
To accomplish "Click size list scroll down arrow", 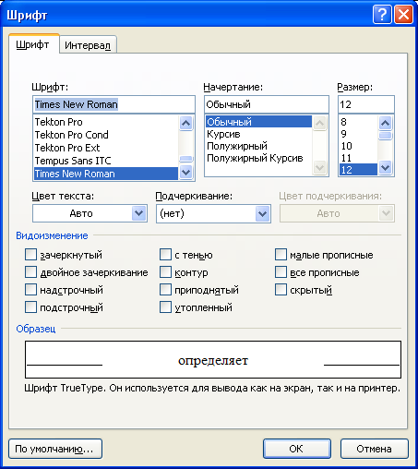I will pyautogui.click(x=386, y=167).
